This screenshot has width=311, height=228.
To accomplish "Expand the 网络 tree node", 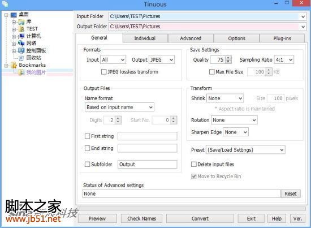I will tap(14, 44).
